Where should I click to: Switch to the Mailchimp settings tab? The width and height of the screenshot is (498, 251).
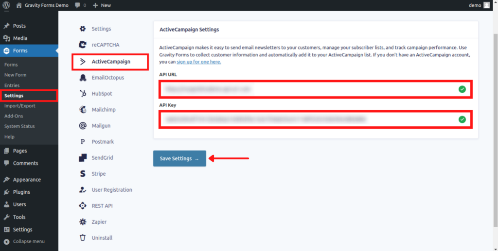104,110
